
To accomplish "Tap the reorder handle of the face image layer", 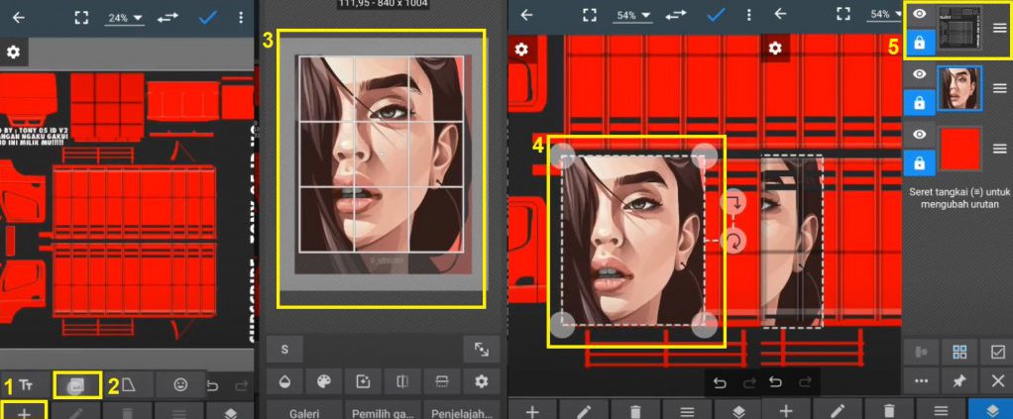I will [x=999, y=88].
